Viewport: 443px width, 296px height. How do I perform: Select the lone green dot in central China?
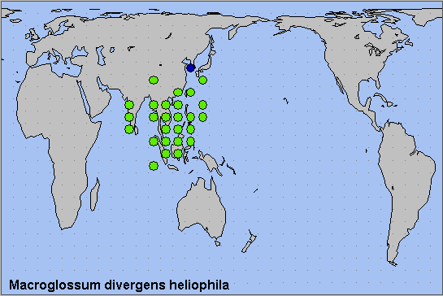coord(154,80)
